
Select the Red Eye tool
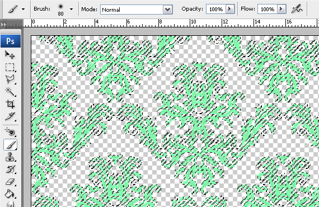pyautogui.click(x=10, y=132)
